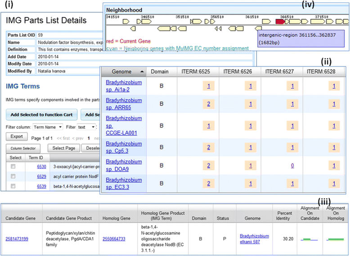This screenshot has height=256, width=350.
Task: Click ITERM:6525 count for Bradyrhizobium sp. ARR65
Action: (x=208, y=104)
